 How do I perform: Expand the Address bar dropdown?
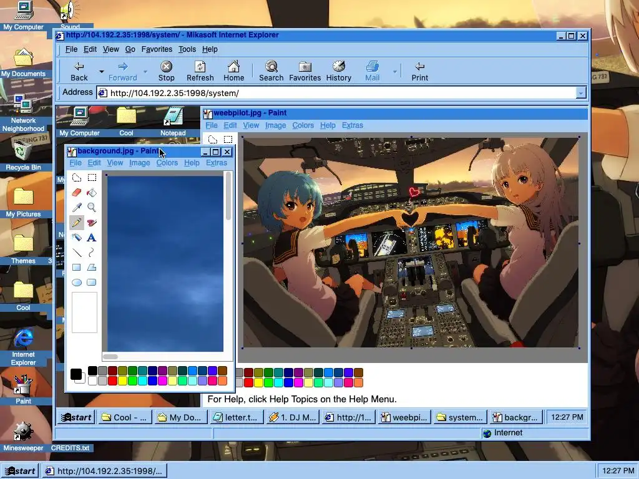pyautogui.click(x=581, y=94)
